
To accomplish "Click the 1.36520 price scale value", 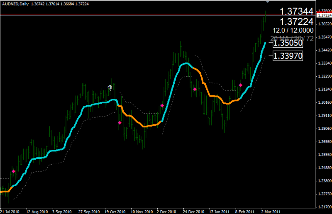I will pyautogui.click(x=325, y=24).
